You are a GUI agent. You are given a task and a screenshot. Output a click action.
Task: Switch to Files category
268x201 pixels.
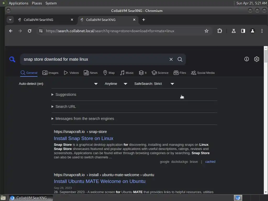180,73
